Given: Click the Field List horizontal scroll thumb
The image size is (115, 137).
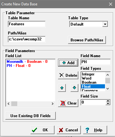Looking at the screenshot, I should (14, 104).
